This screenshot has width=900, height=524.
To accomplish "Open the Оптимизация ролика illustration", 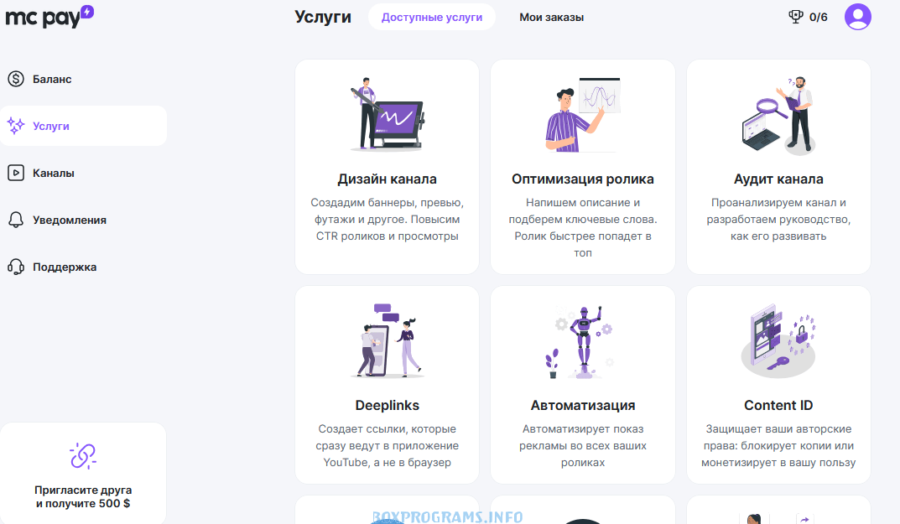I will (x=583, y=114).
